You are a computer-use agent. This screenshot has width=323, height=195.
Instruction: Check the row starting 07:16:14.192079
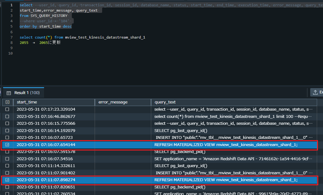tap(7, 131)
